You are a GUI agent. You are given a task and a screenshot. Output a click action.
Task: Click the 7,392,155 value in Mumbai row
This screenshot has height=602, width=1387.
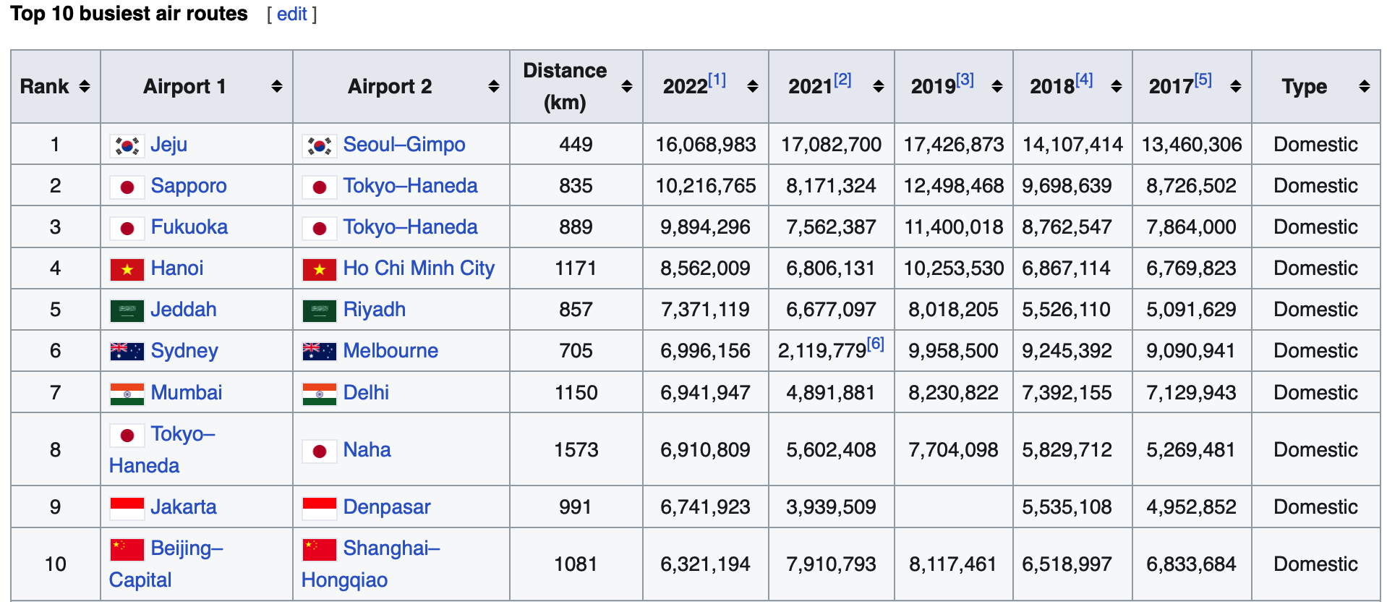1067,392
